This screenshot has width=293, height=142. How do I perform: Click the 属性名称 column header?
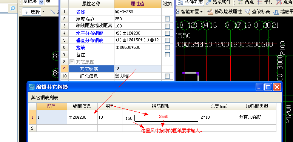(x=91, y=4)
